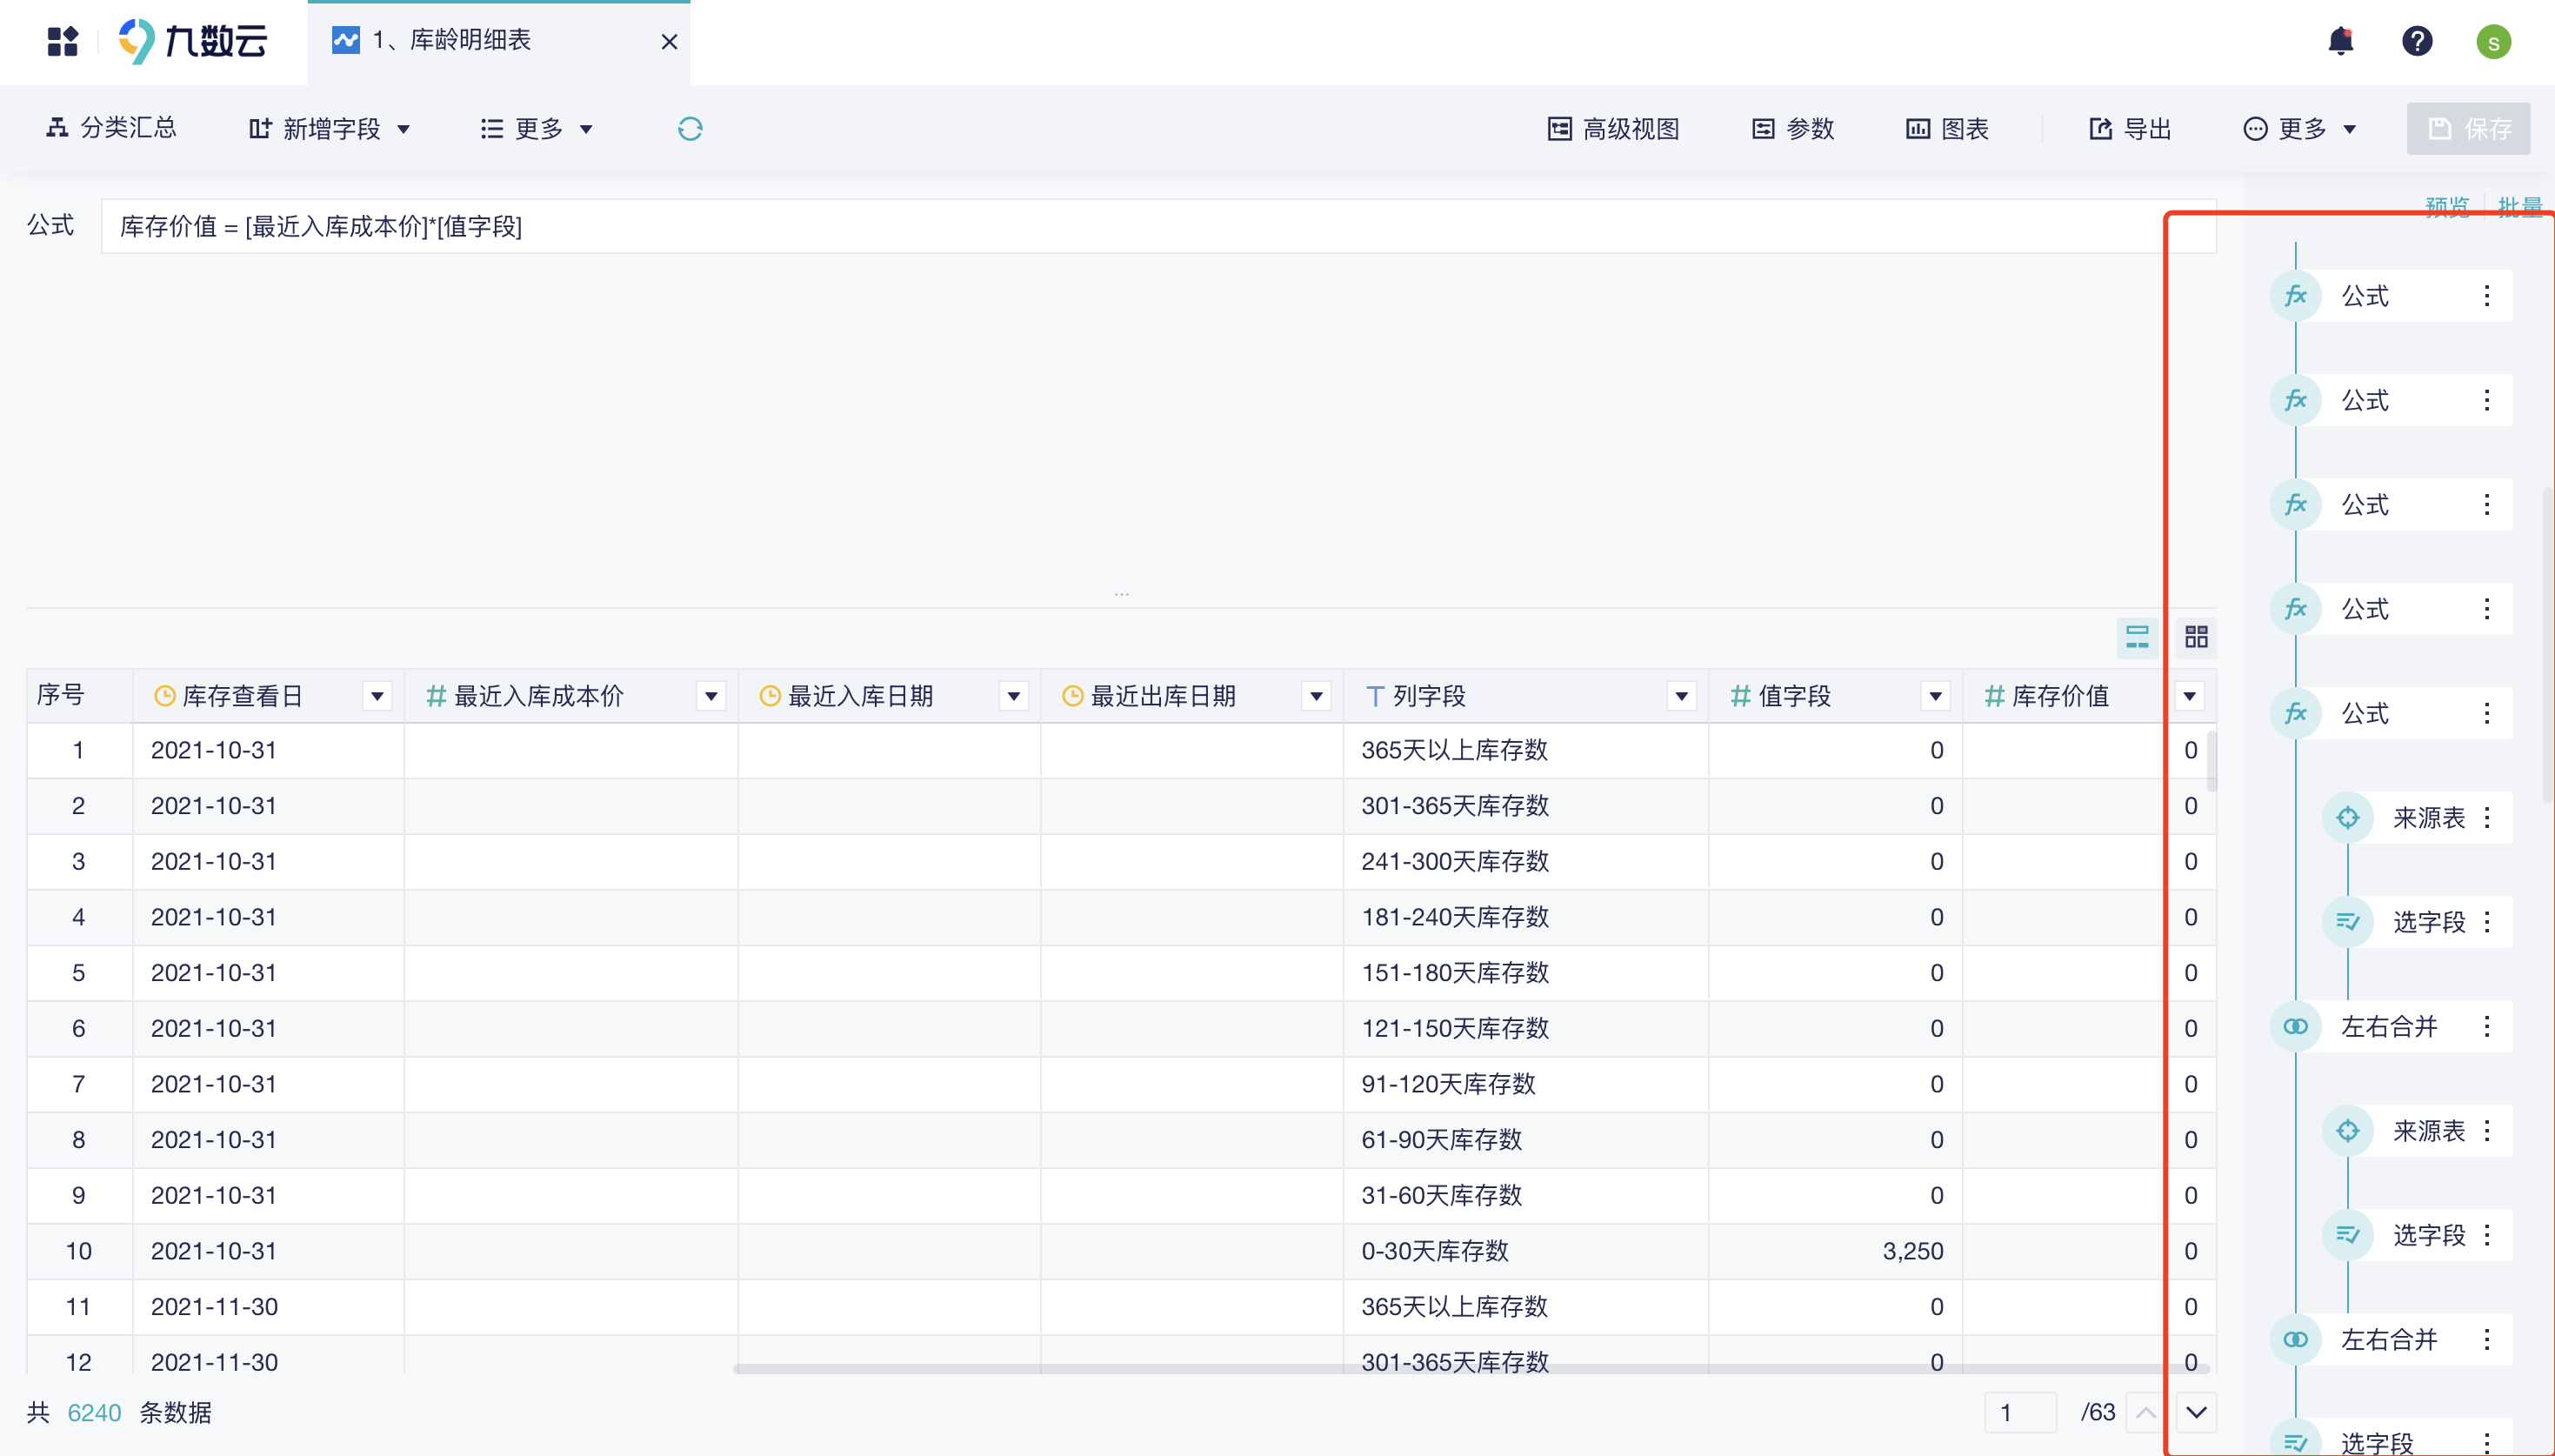2555x1456 pixels.
Task: Click the page number input field
Action: [2019, 1412]
